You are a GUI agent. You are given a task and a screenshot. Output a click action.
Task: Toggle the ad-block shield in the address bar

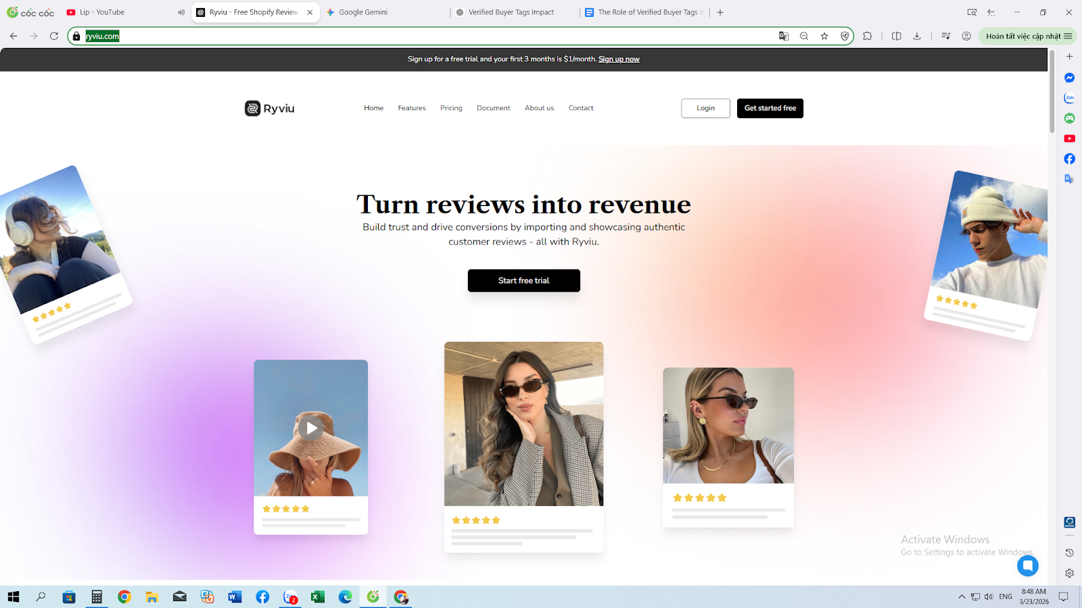845,36
